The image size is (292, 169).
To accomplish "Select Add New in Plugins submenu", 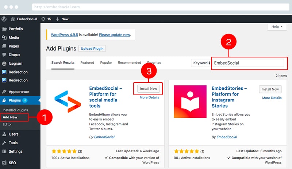I will coord(10,117).
